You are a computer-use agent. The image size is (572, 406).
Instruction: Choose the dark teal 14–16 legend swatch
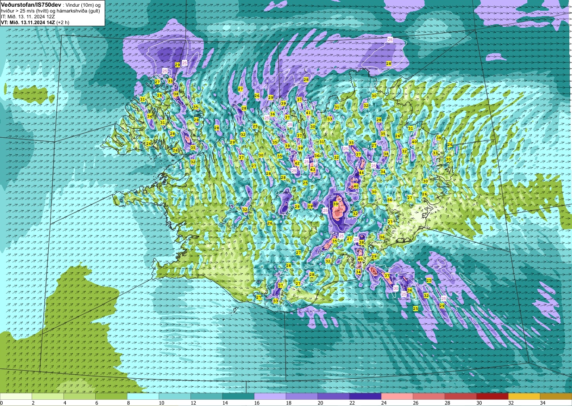[x=238, y=396]
